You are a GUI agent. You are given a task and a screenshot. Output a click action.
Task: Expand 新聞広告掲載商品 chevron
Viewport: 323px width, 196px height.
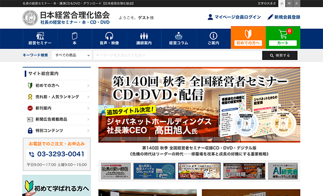pos(88,120)
